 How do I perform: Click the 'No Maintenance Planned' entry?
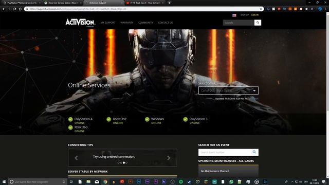(x=215, y=171)
